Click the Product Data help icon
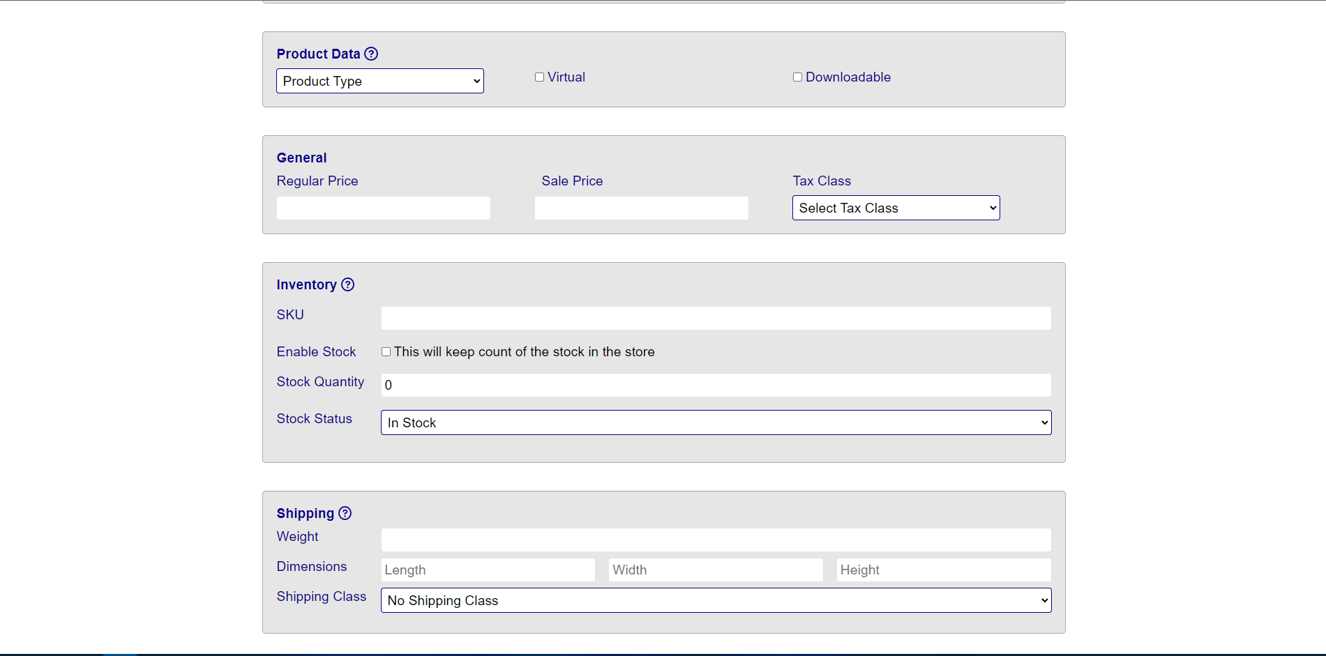This screenshot has height=656, width=1326. click(371, 54)
